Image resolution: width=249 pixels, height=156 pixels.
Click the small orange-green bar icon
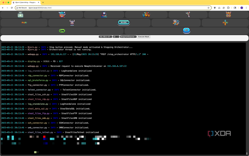[24, 22]
